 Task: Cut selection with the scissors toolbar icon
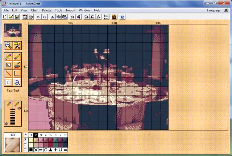coord(52,17)
